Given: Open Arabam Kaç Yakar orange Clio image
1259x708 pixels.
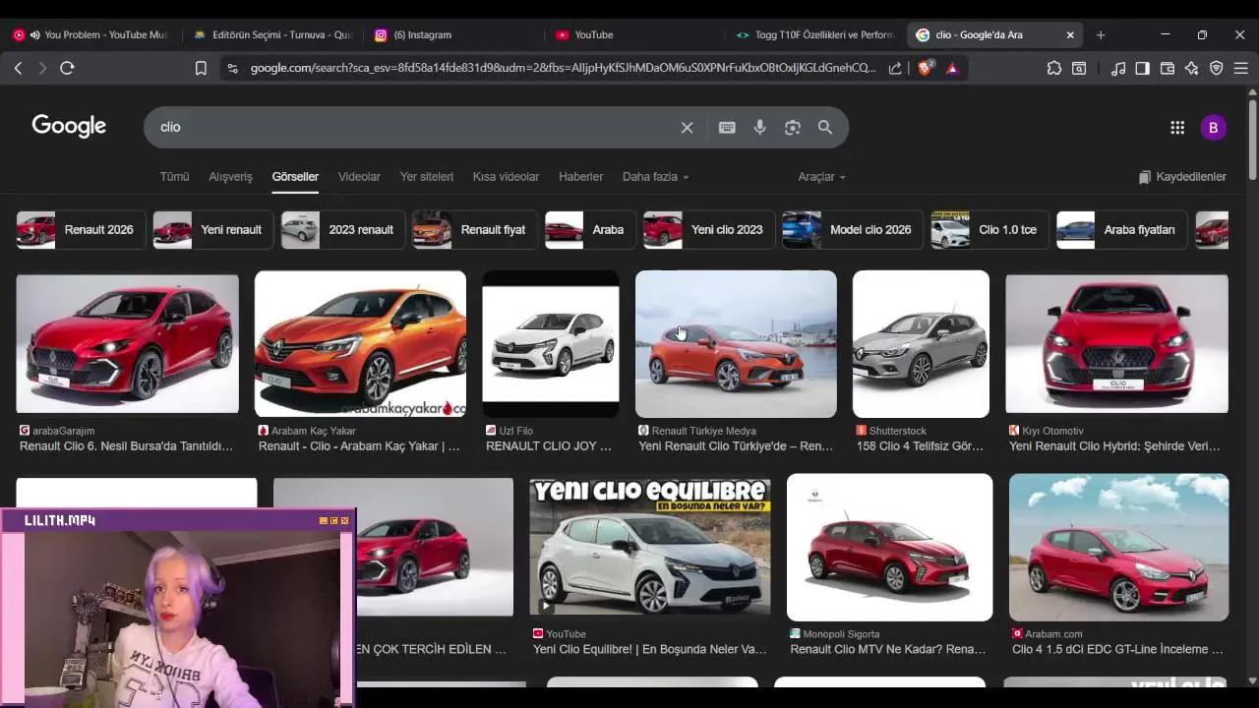Looking at the screenshot, I should 360,343.
